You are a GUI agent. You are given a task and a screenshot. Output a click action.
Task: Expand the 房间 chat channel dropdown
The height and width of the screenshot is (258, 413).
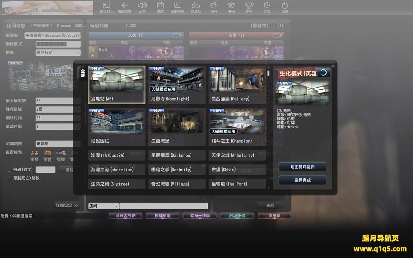pos(104,206)
